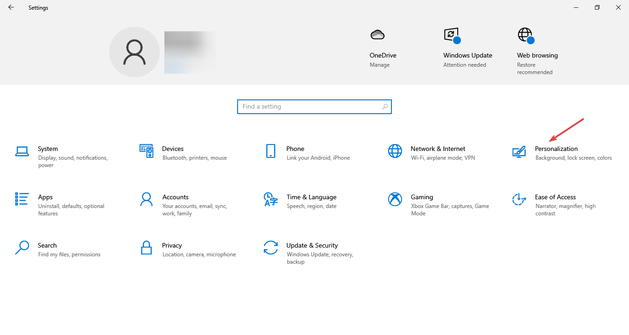Open Update & Security sync icon

(270, 248)
